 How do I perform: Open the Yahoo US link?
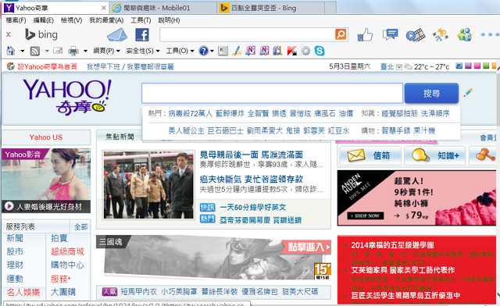(46, 137)
